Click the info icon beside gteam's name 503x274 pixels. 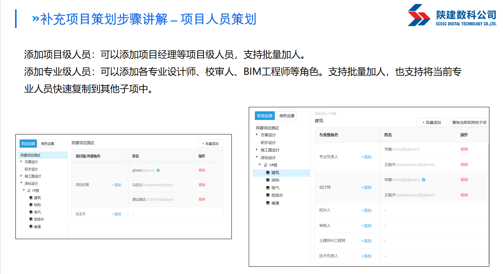coord(158,170)
